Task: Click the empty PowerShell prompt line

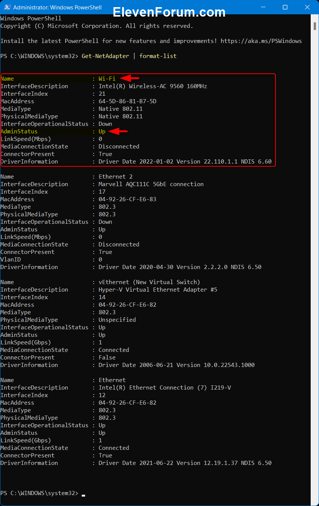Action: pos(38,493)
